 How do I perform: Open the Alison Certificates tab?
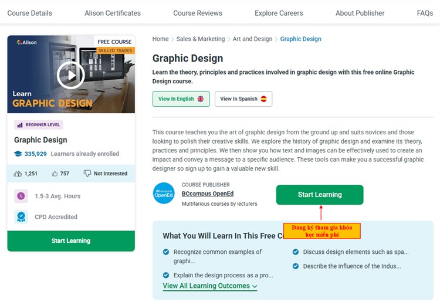[x=113, y=13]
